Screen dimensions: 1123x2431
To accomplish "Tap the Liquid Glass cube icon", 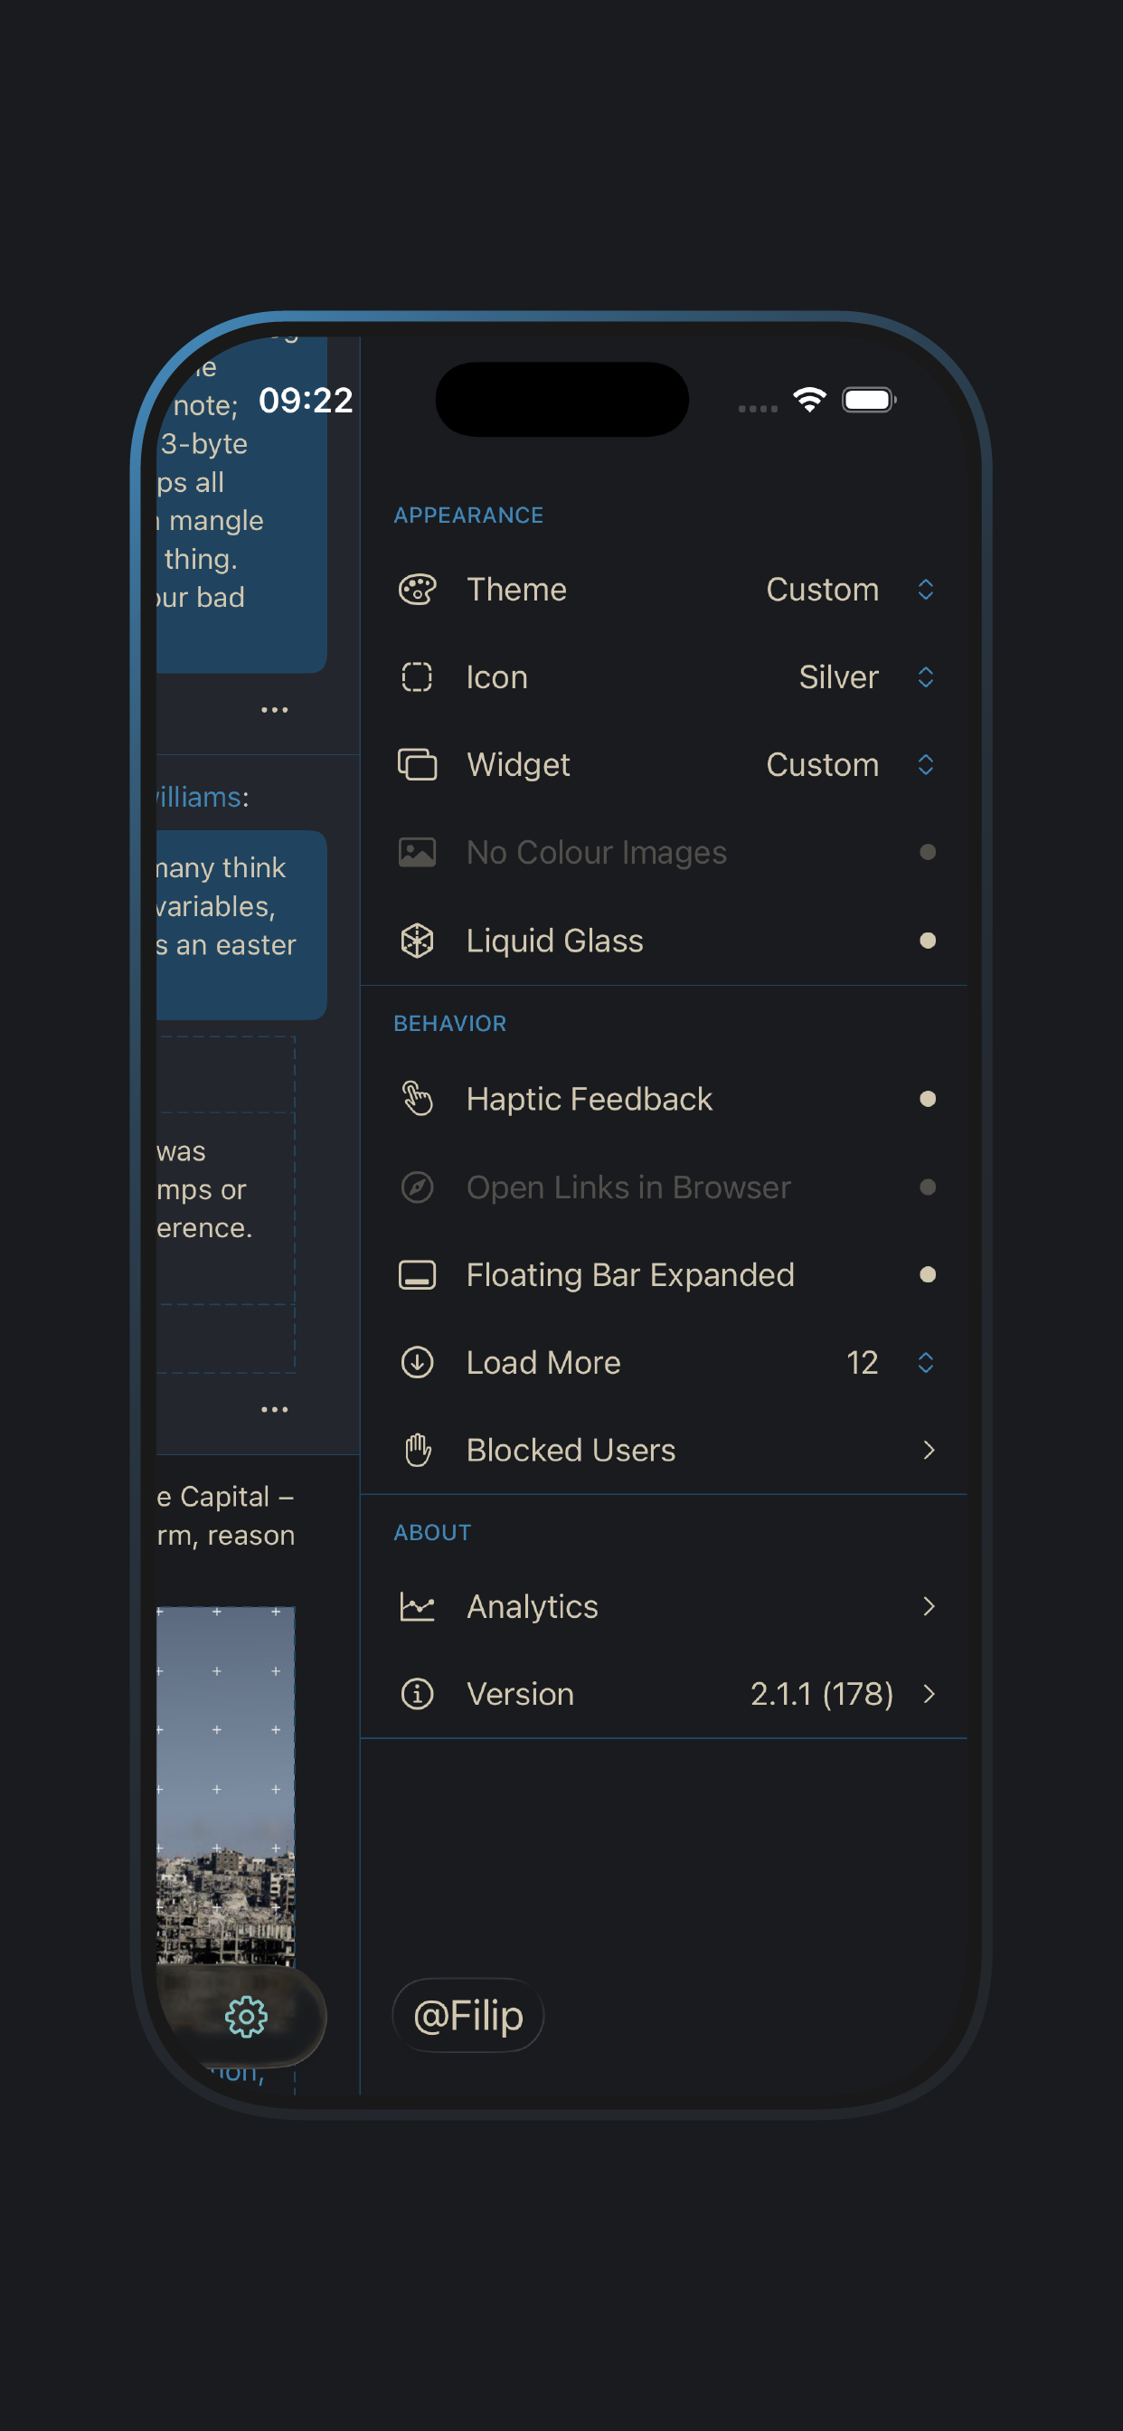I will point(417,941).
